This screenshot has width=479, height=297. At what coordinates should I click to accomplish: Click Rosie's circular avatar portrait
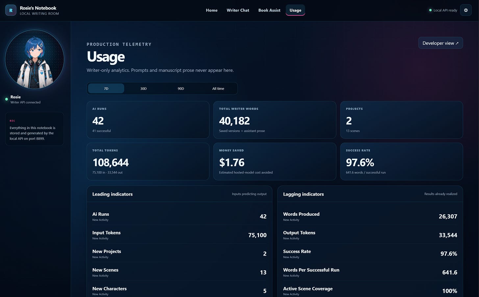click(35, 60)
